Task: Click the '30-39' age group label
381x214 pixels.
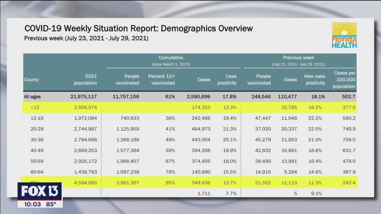Action: tap(37, 139)
